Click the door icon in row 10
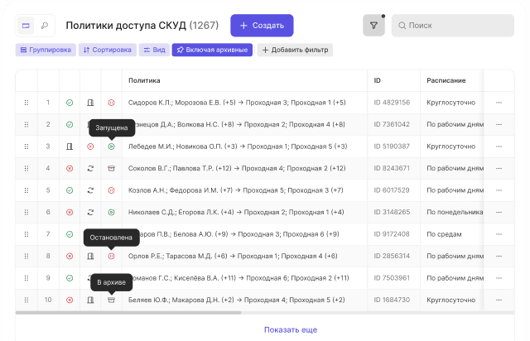 pos(90,300)
